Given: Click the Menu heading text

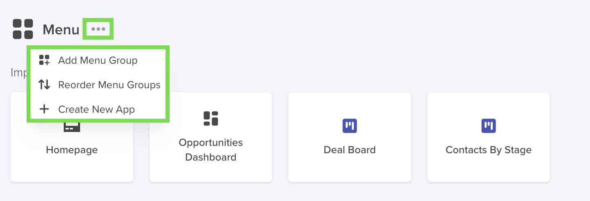Looking at the screenshot, I should pyautogui.click(x=61, y=30).
